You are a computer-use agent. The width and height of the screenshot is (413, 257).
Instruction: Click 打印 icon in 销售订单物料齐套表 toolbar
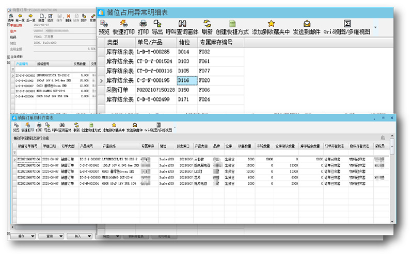pyautogui.click(x=39, y=126)
